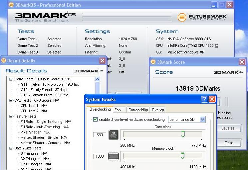Select the 8 Triangles row
This screenshot has width=248, height=170.
point(34,153)
